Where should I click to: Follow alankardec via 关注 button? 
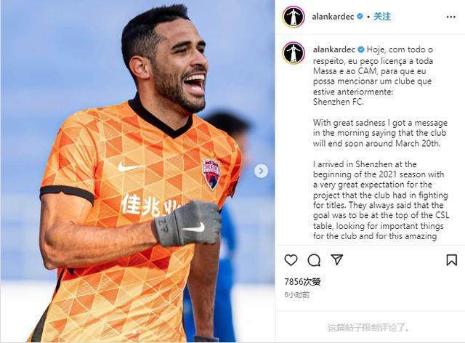382,17
